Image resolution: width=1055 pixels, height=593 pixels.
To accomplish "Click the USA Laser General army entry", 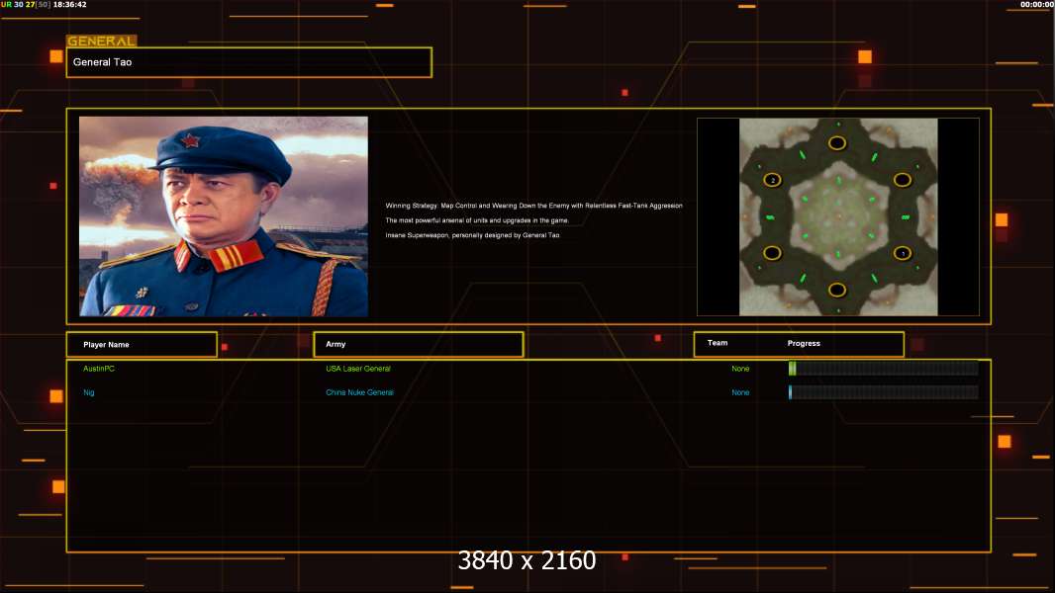I will (x=358, y=369).
